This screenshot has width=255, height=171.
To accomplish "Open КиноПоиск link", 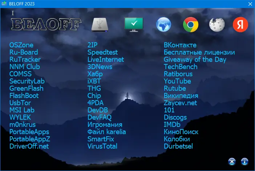I will tap(181, 132).
